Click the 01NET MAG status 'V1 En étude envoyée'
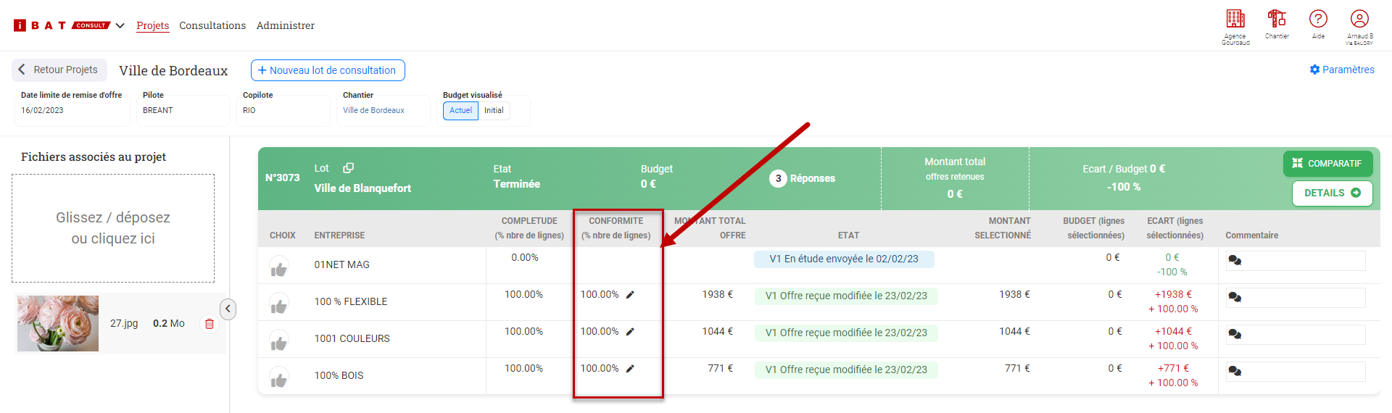The height and width of the screenshot is (413, 1392). pos(844,259)
